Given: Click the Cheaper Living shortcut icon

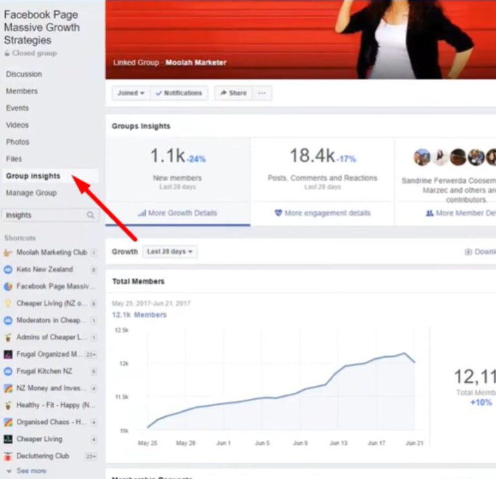Looking at the screenshot, I should [x=8, y=439].
